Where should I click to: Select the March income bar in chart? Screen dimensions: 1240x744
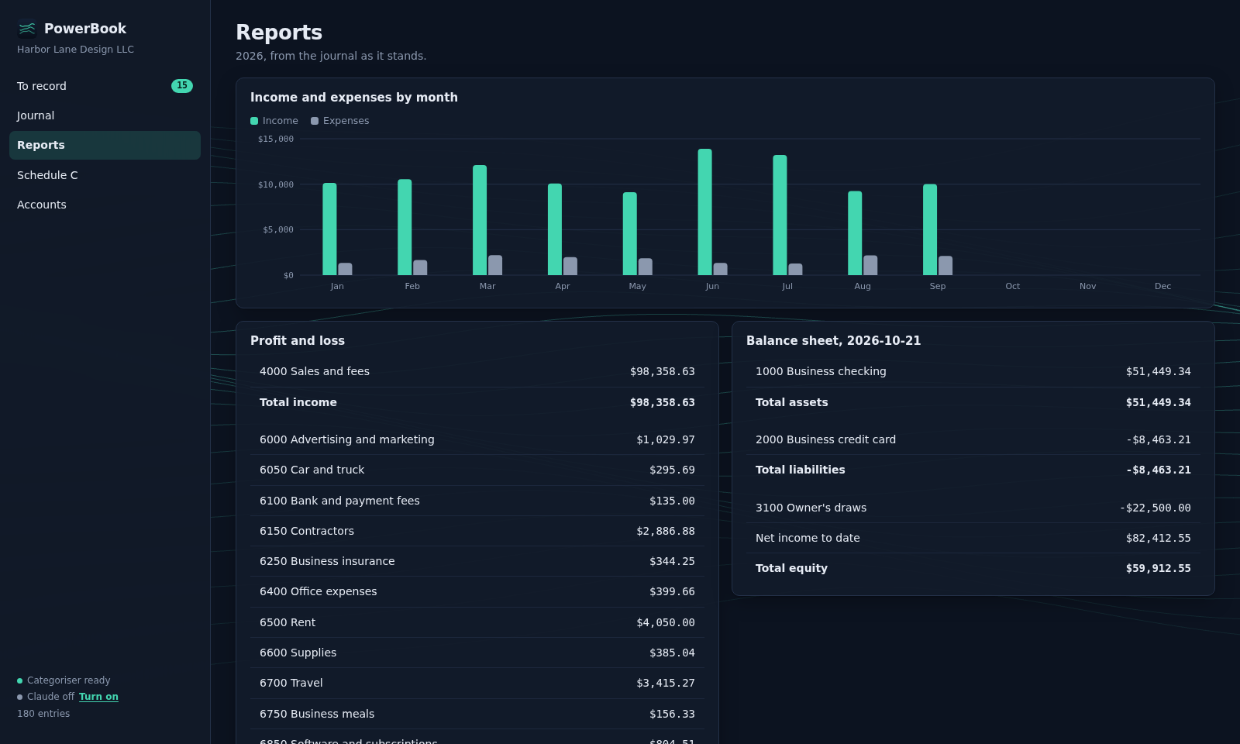point(480,220)
